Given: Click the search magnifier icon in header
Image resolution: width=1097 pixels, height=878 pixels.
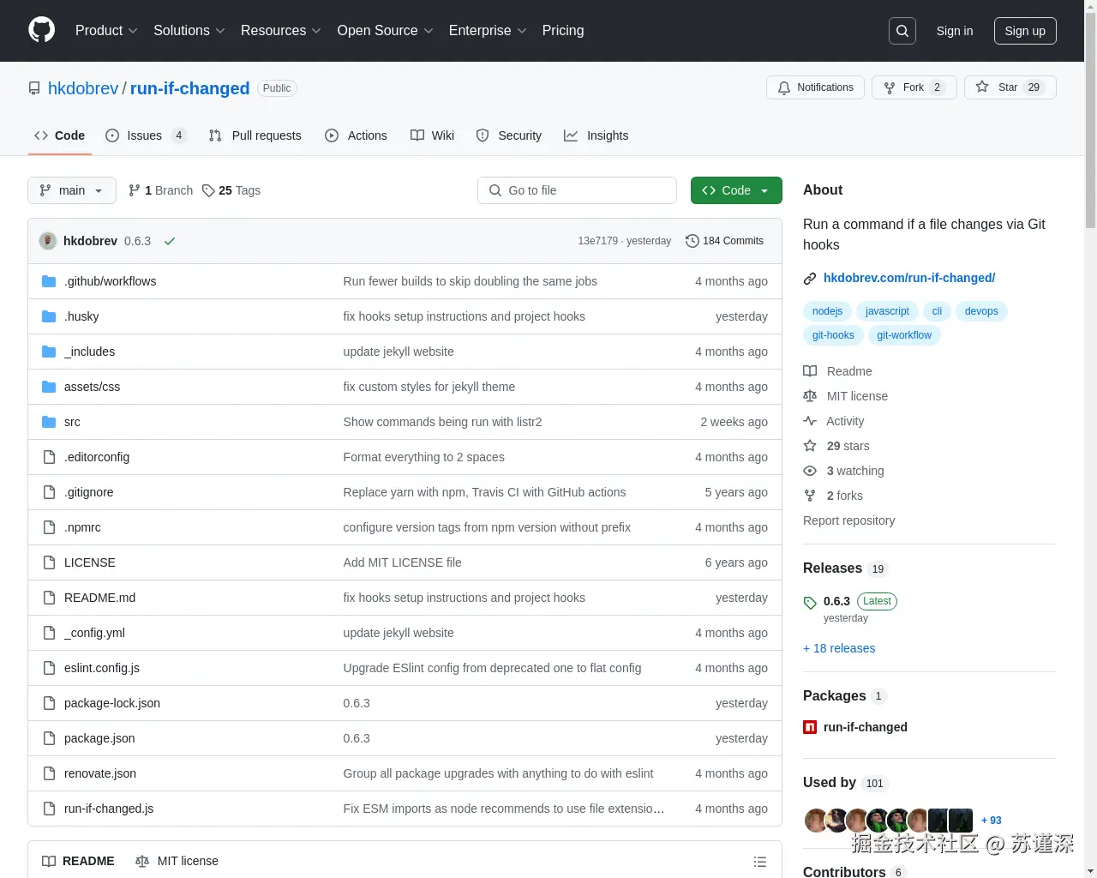Looking at the screenshot, I should click(x=902, y=31).
